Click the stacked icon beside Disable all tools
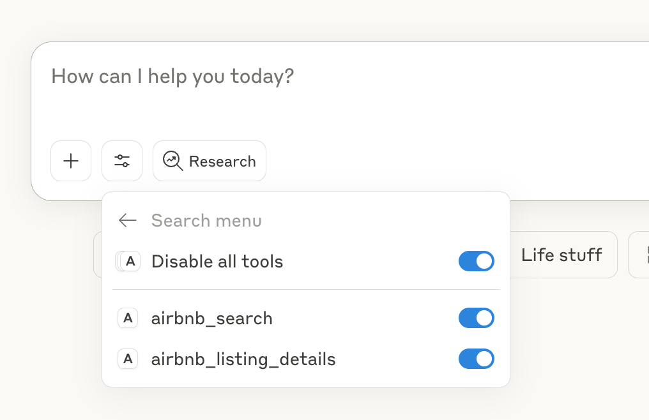This screenshot has width=649, height=420. [128, 261]
